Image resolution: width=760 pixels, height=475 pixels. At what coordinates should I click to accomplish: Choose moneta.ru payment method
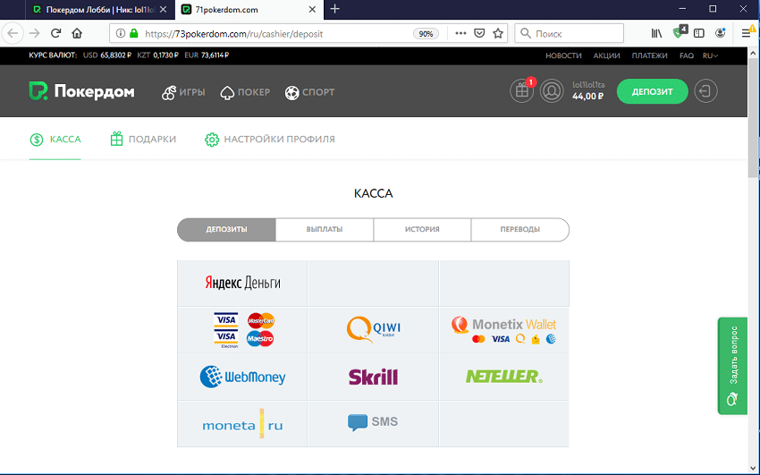pyautogui.click(x=242, y=424)
